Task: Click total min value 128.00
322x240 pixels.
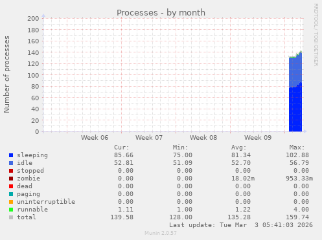Action: click(x=181, y=217)
